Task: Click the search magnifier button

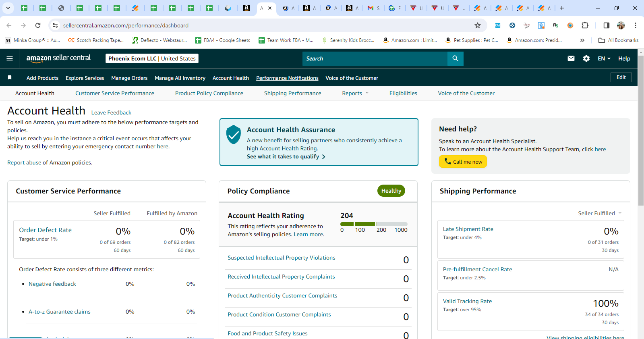Action: pyautogui.click(x=455, y=58)
